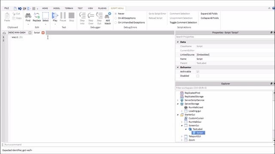Click the quick access Play arrow icon
Image resolution: width=275 pixels, height=154 pixels.
tap(29, 9)
